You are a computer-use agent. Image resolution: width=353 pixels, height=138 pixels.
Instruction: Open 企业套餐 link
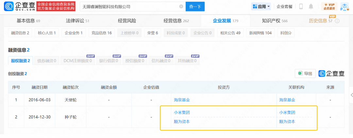[285, 7]
